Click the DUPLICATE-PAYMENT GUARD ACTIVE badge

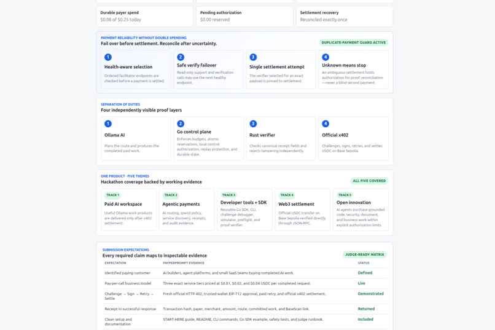pos(354,42)
